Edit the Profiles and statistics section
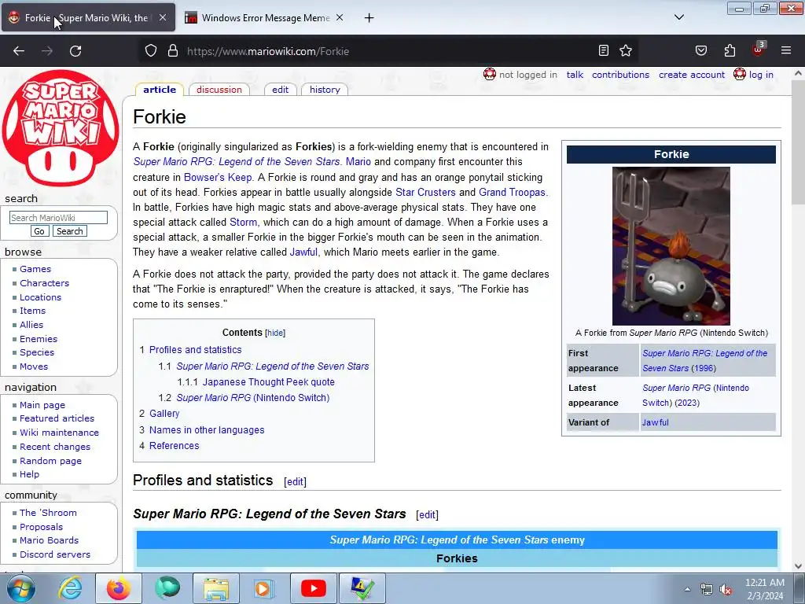 click(296, 482)
